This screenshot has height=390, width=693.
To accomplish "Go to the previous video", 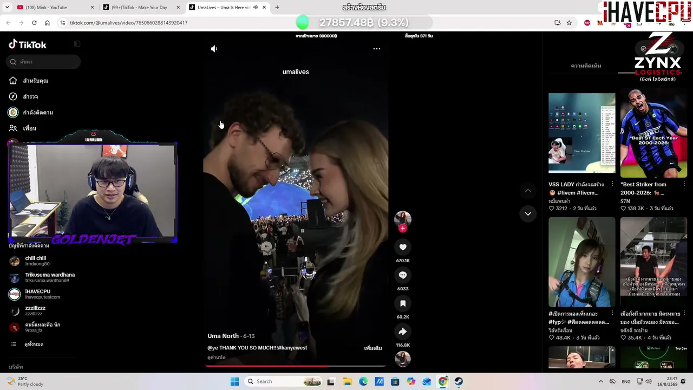I will point(528,191).
